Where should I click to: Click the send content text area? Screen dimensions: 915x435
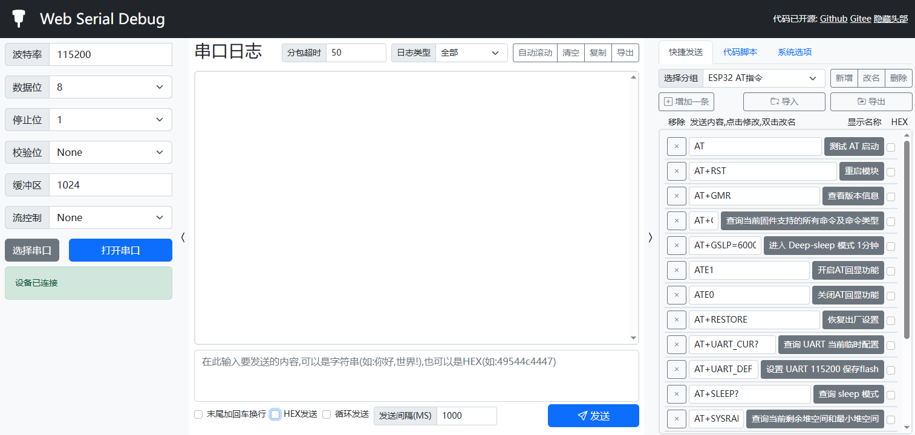click(x=417, y=376)
